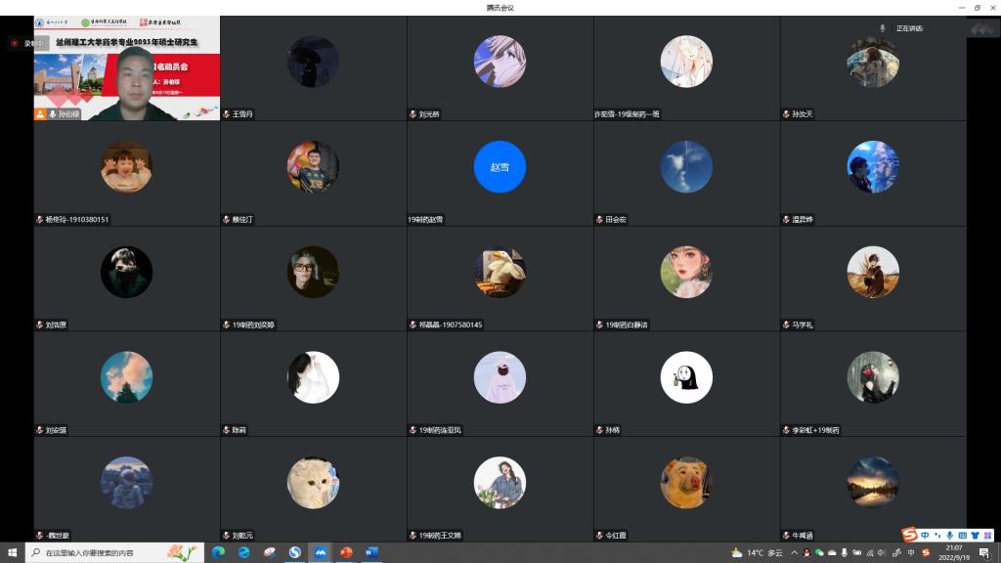Image resolution: width=1001 pixels, height=563 pixels.
Task: Open the clock showing 21:07
Action: tap(952, 553)
